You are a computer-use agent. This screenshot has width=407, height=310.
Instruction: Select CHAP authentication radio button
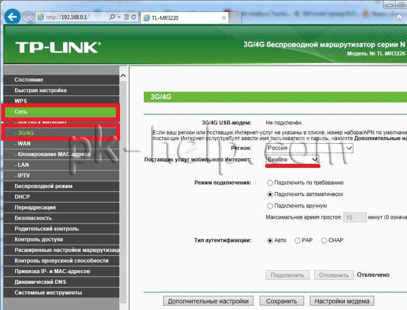point(324,240)
